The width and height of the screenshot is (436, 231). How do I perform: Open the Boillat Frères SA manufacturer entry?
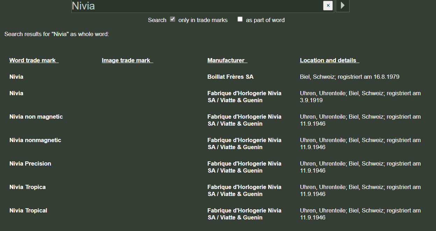click(x=230, y=77)
